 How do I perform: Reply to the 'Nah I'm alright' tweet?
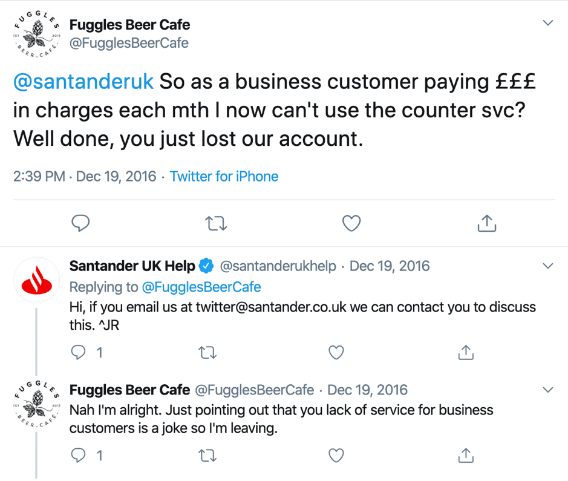[79, 455]
